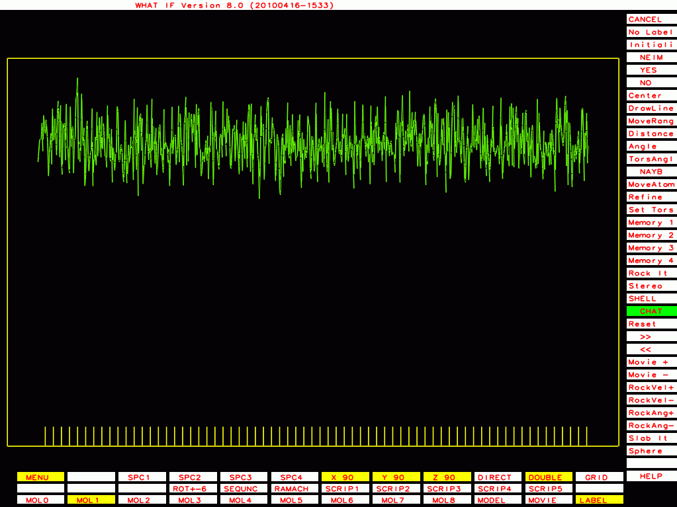Screen dimensions: 677x507
Task: Choose the TorsAngl tool
Action: coord(651,159)
